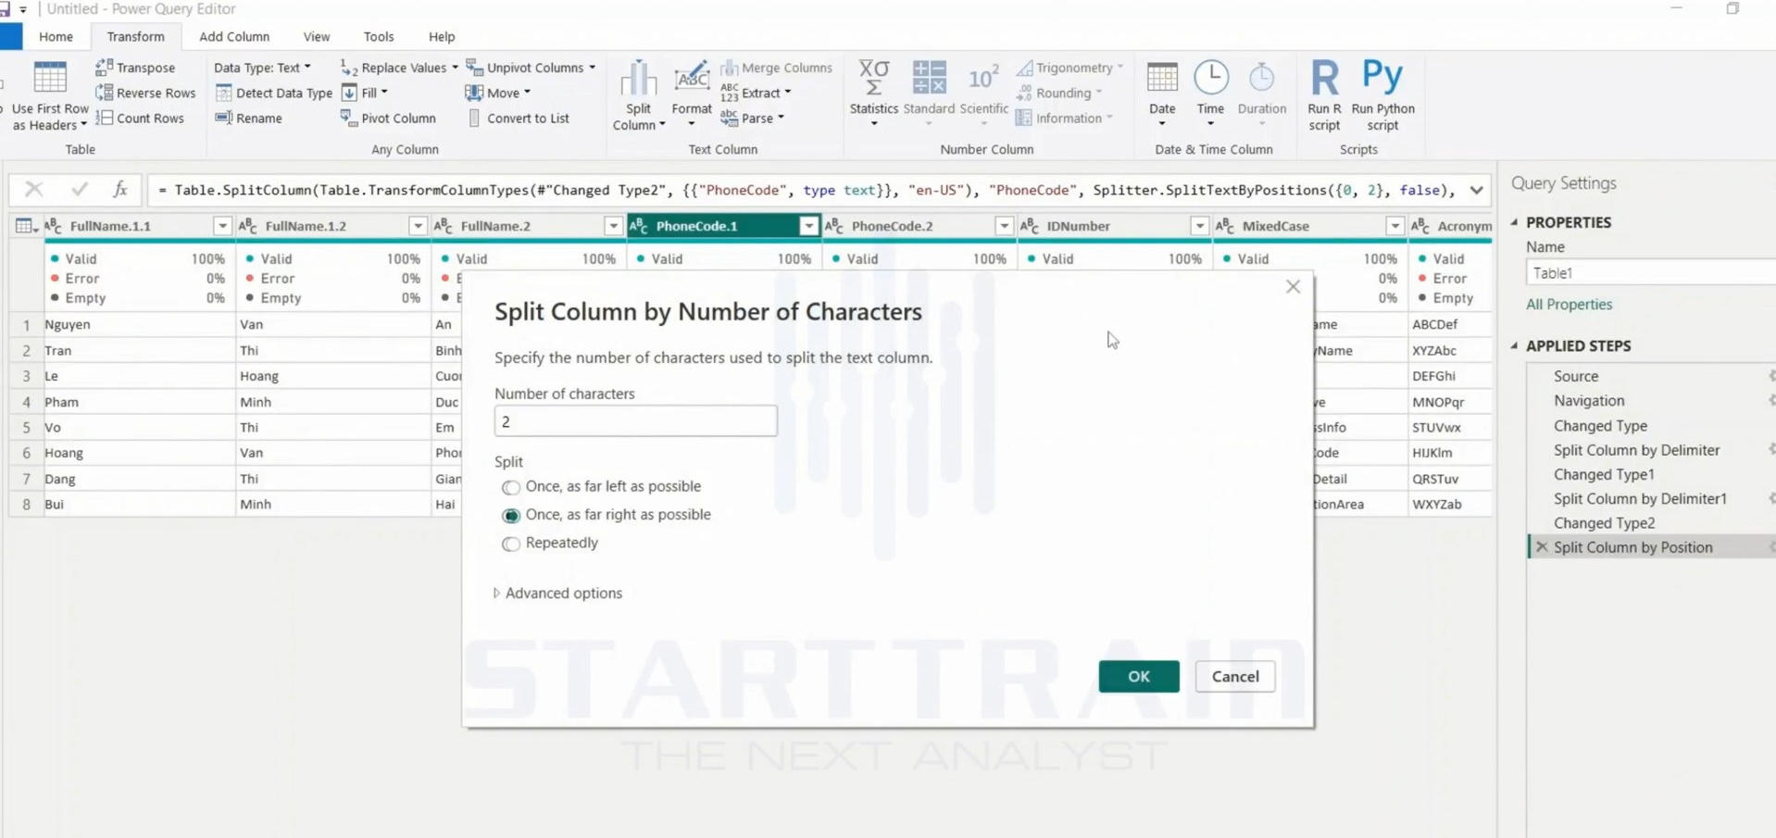This screenshot has height=838, width=1776.
Task: Open FullName.1.1 column filter dropdown
Action: (x=222, y=226)
